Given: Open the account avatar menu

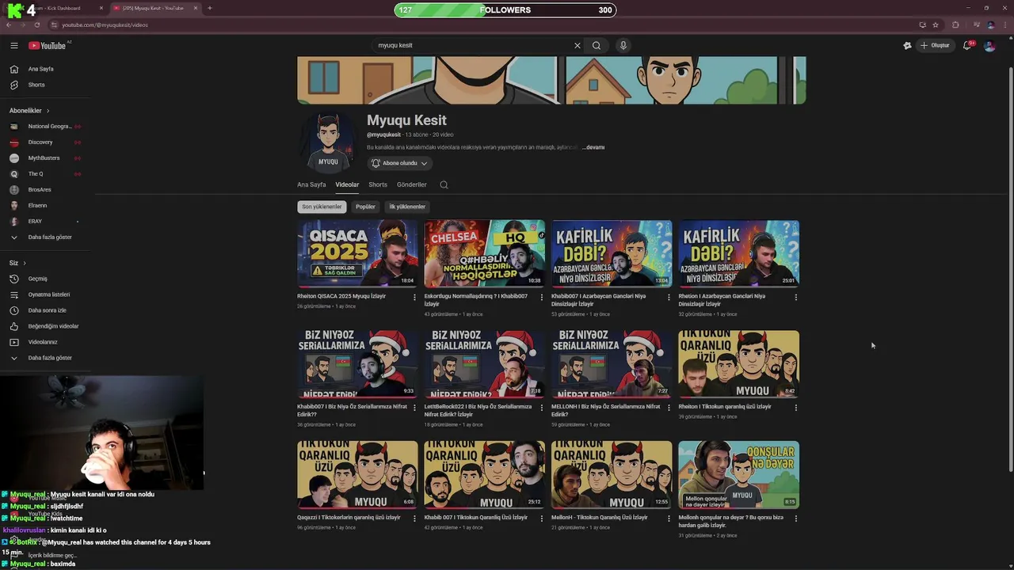Looking at the screenshot, I should tap(989, 45).
